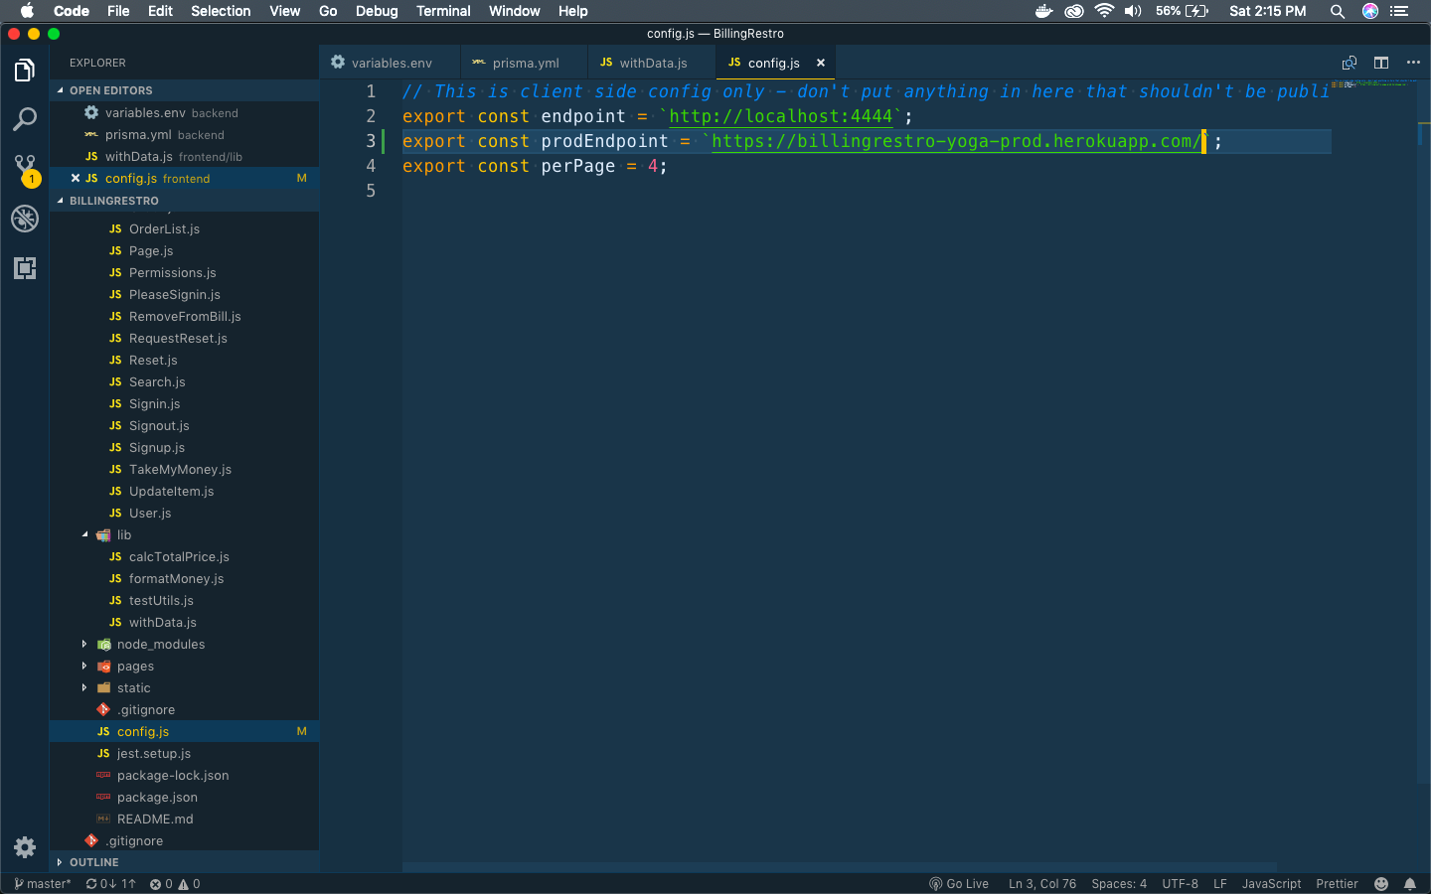Screen dimensions: 1431x894
Task: Open the Debug view in activity bar
Action: [25, 219]
